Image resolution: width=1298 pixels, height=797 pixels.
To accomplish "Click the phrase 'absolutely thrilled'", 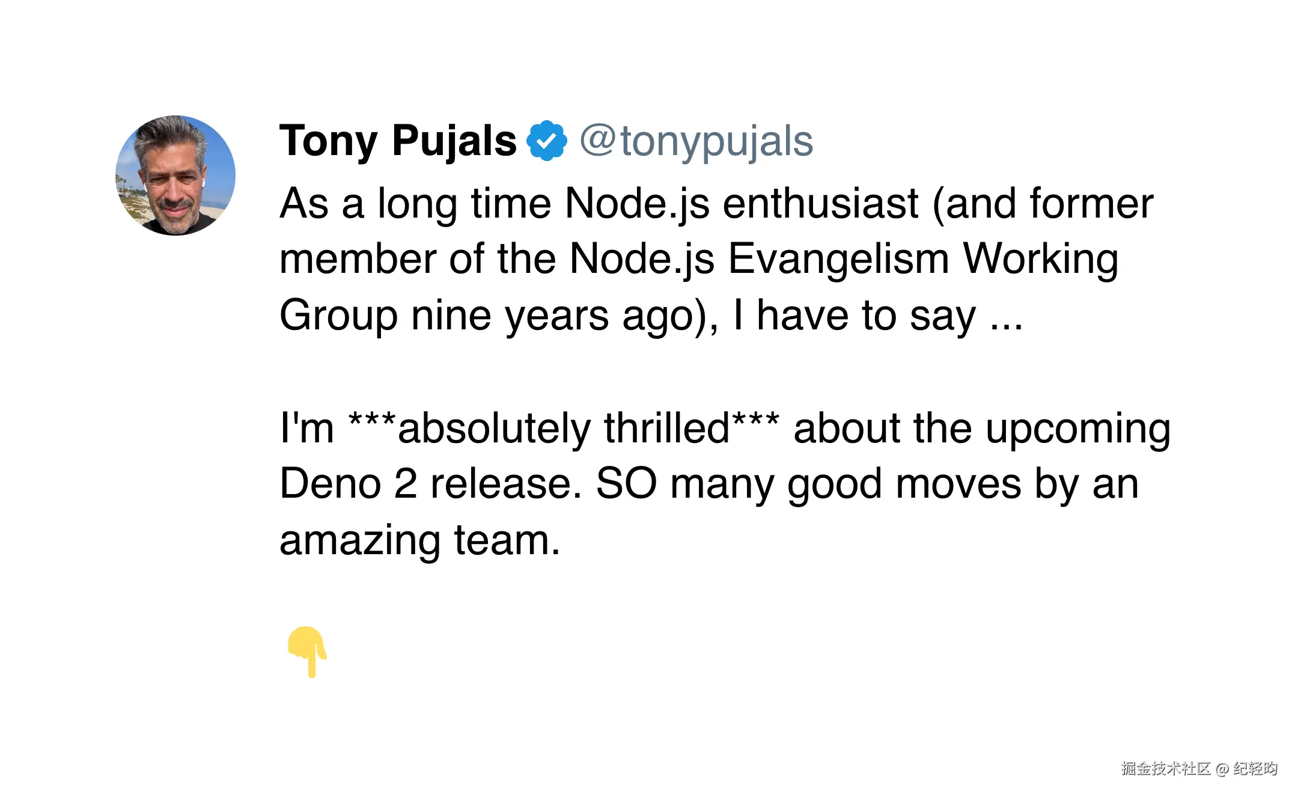I will coord(564,429).
